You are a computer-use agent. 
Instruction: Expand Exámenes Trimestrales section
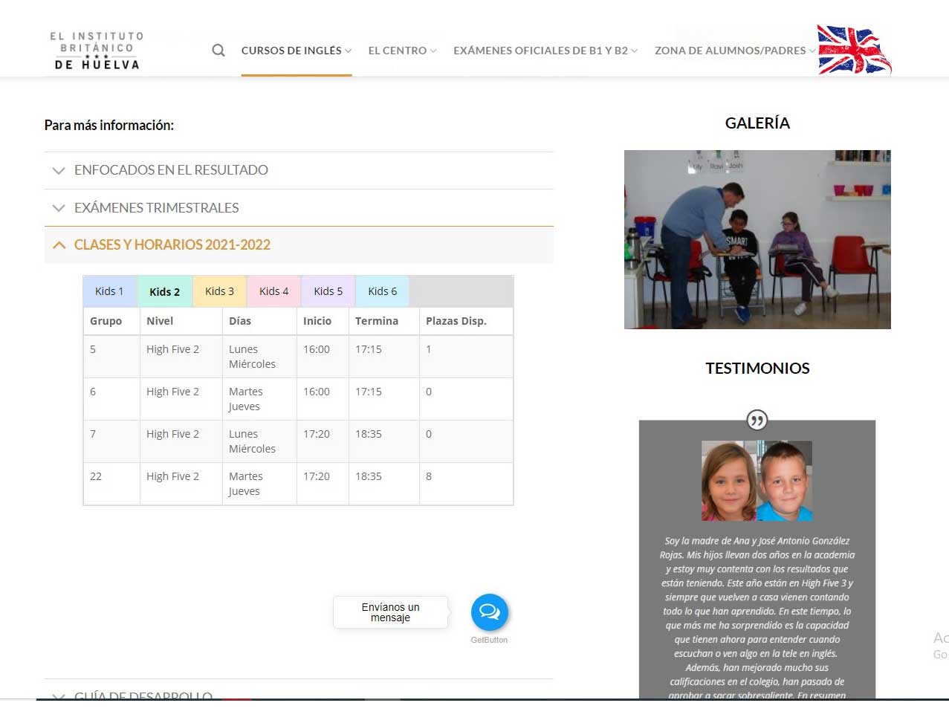click(299, 207)
